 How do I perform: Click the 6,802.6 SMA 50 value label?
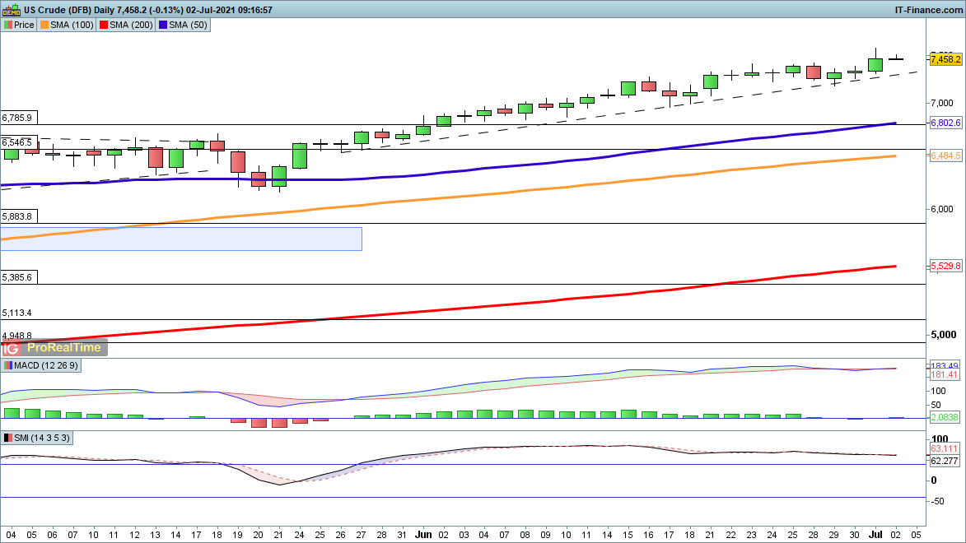[x=945, y=123]
